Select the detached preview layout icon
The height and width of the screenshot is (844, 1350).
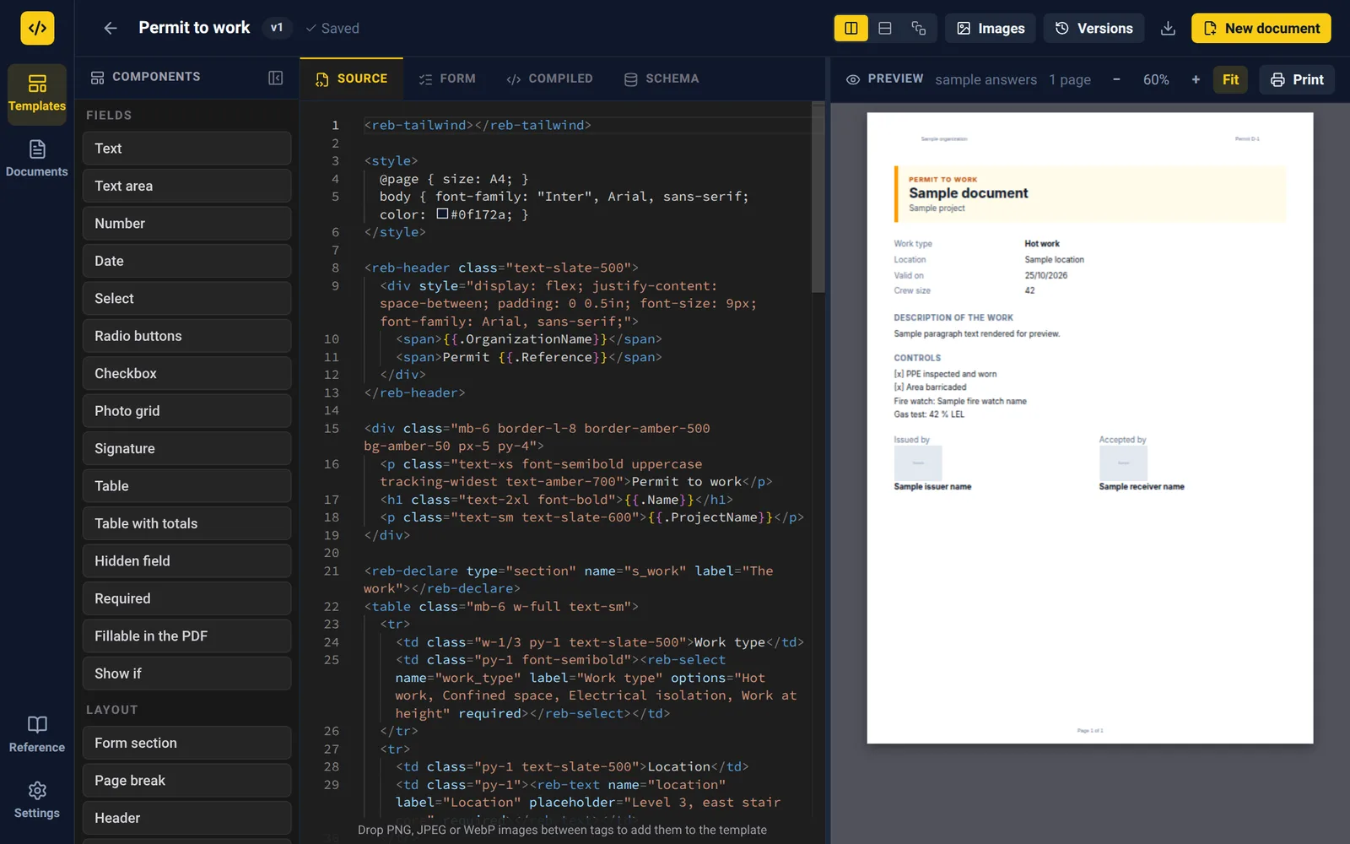click(x=919, y=28)
